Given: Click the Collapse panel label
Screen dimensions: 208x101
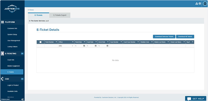Looking at the screenshot, I should (5, 99).
